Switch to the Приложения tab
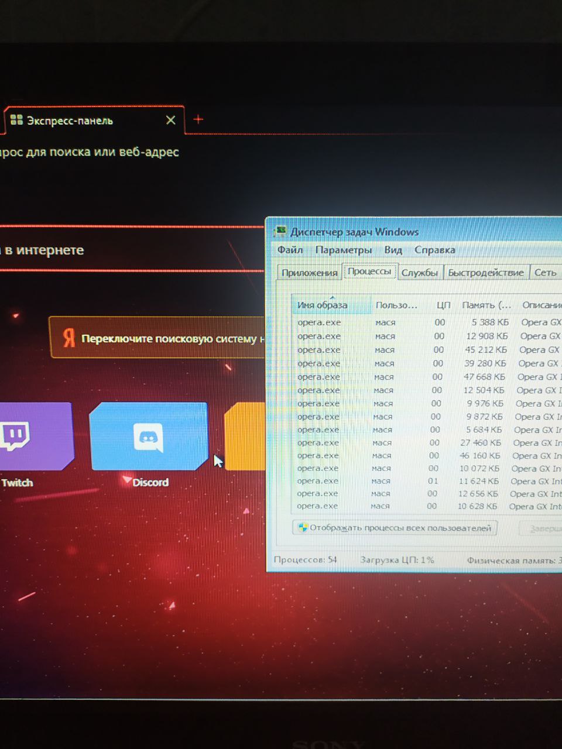562x749 pixels. pos(309,273)
